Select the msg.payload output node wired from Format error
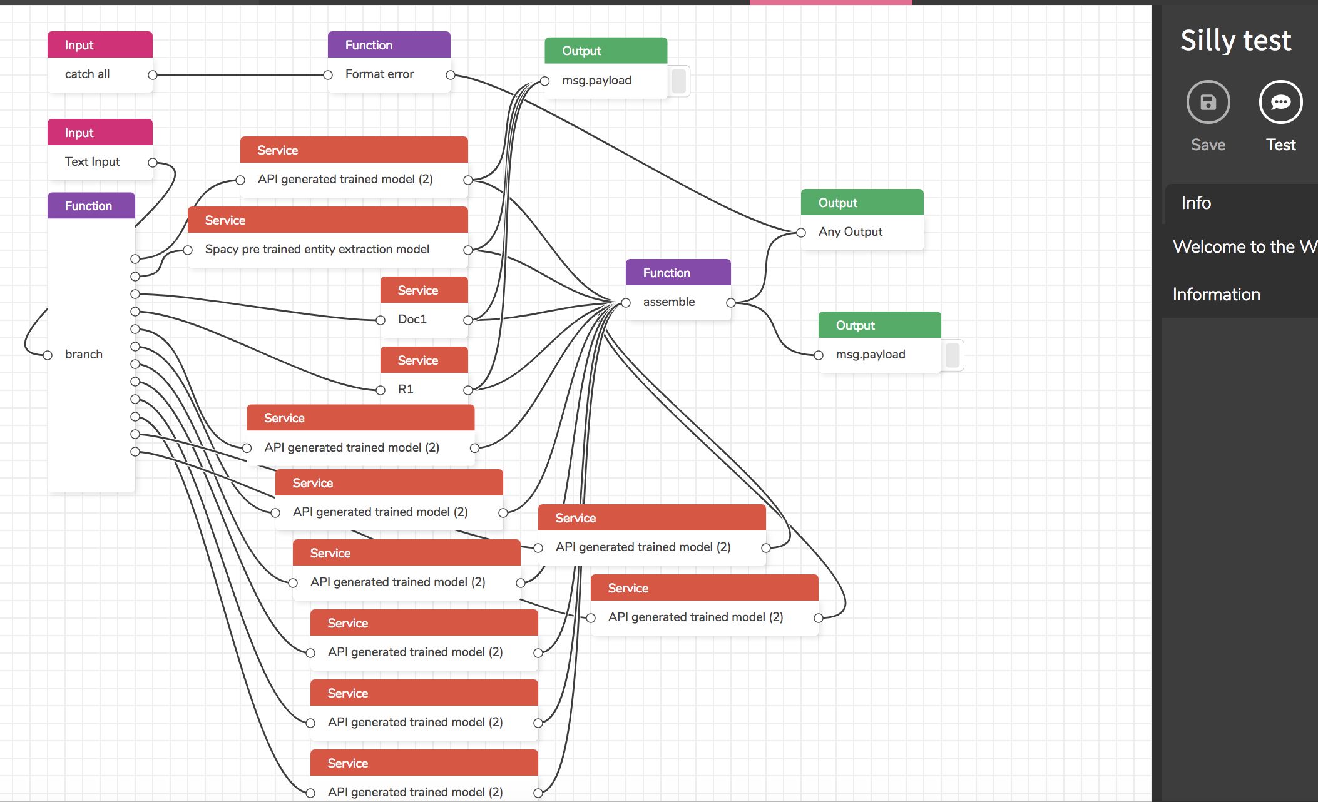Viewport: 1318px width, 802px height. [606, 68]
